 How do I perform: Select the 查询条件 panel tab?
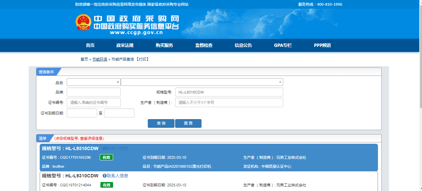(x=47, y=72)
